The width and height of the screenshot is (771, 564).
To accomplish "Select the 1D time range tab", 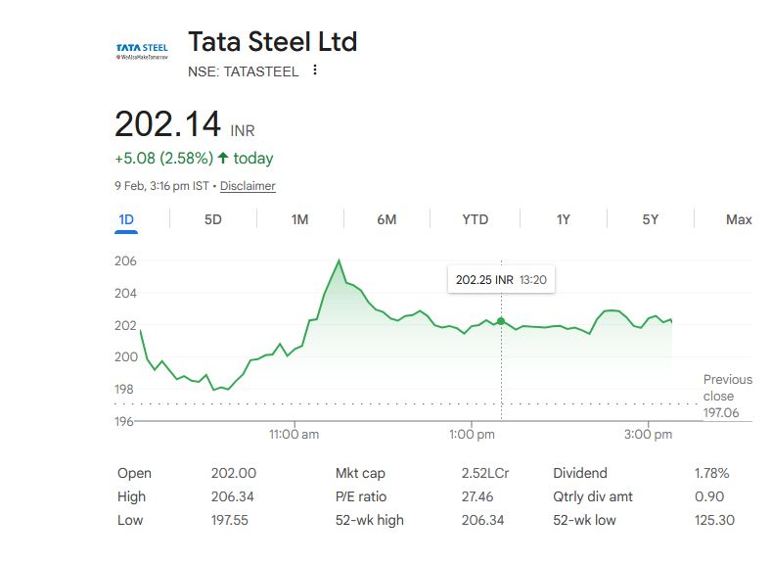I will (x=126, y=219).
